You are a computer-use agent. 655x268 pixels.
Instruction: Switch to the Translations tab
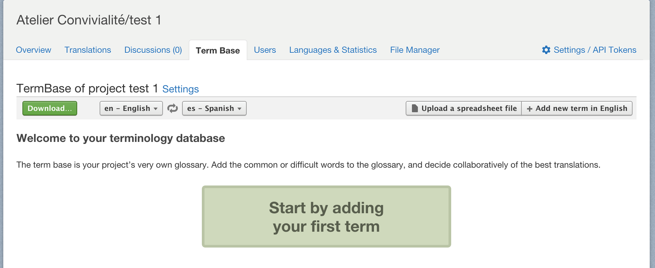click(x=88, y=50)
